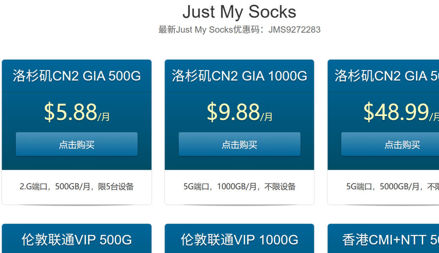This screenshot has height=253, width=439.
Task: Select the coupon code JMS9272283
Action: point(294,30)
